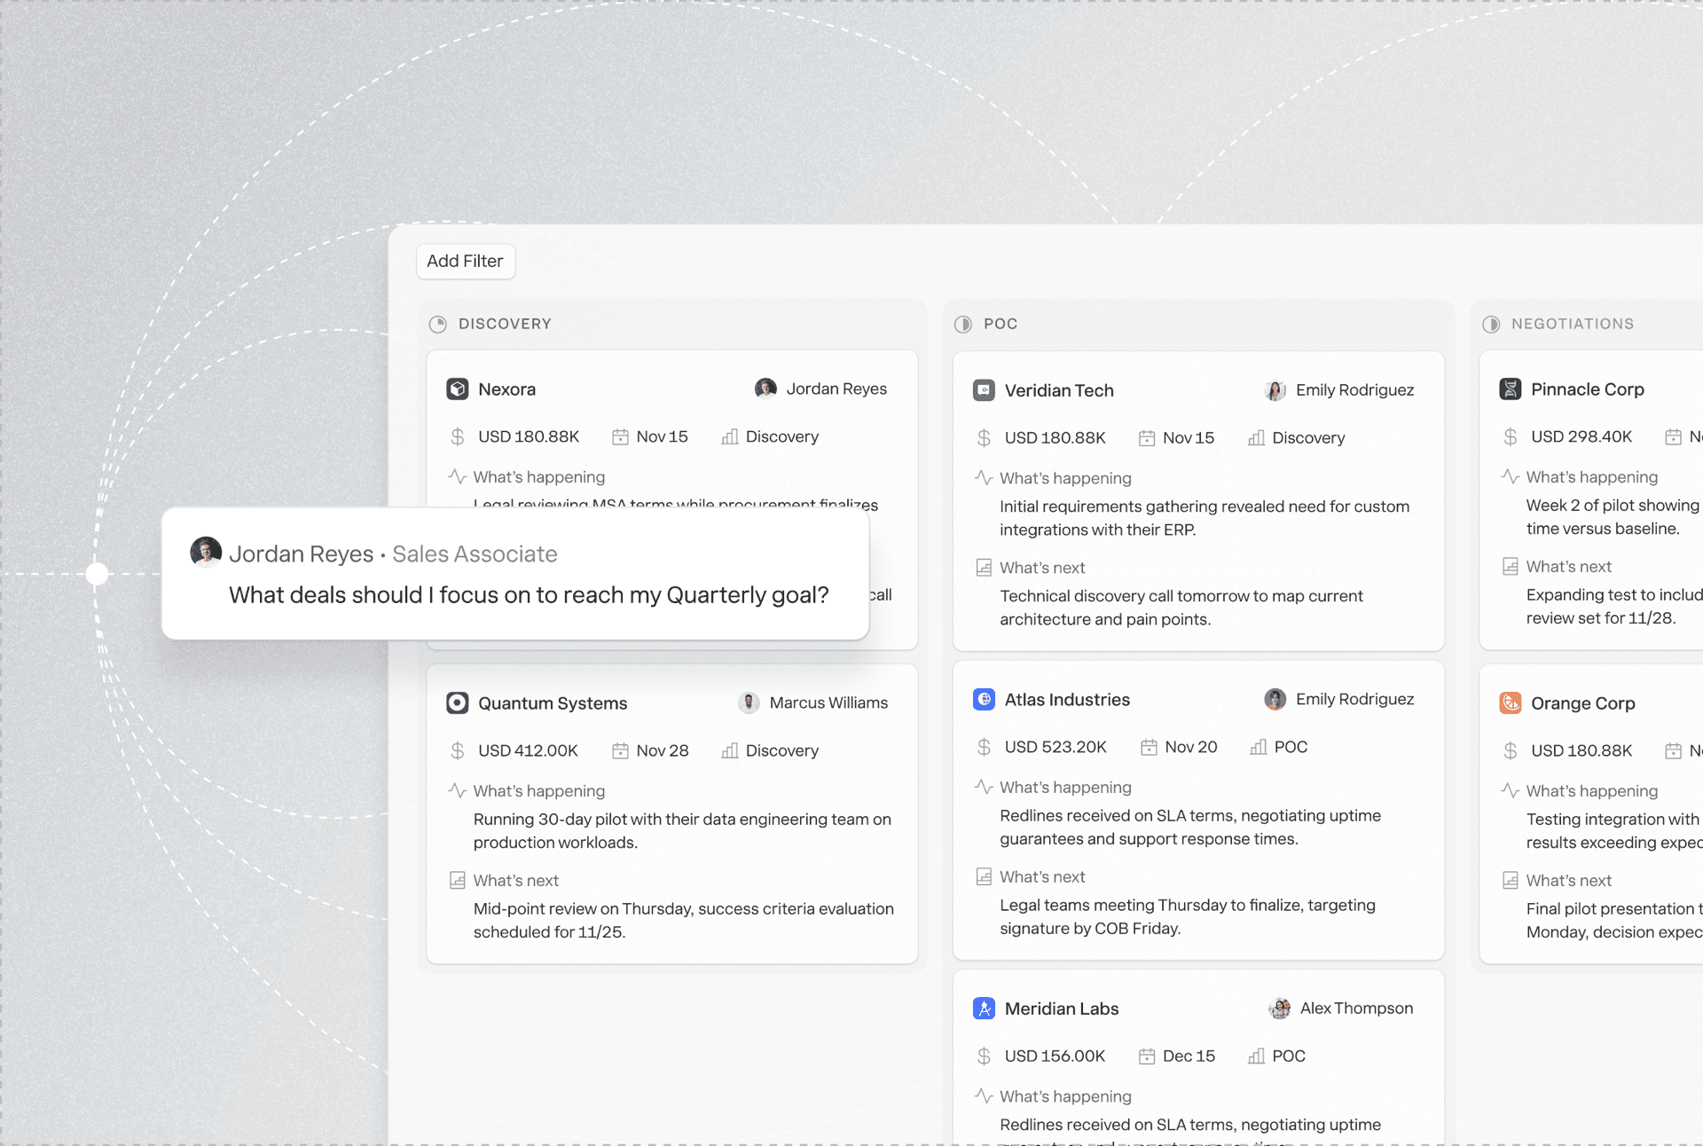The height and width of the screenshot is (1146, 1703).
Task: Click calendar icon beside Nov 28
Action: point(620,750)
